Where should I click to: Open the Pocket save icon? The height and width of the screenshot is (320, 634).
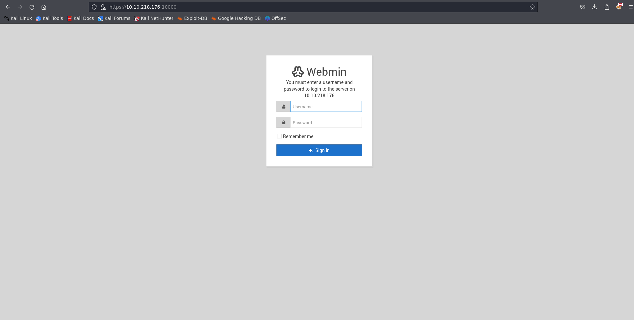click(x=583, y=7)
